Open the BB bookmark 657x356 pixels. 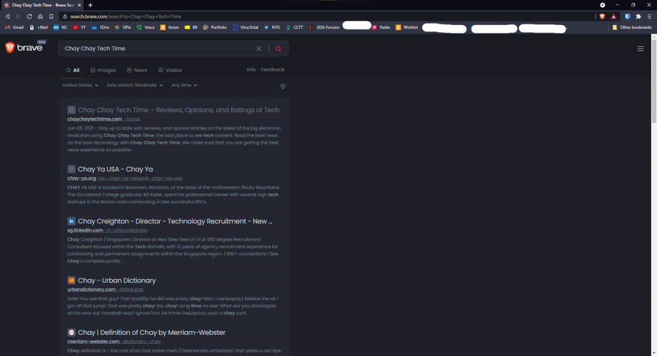click(x=191, y=27)
